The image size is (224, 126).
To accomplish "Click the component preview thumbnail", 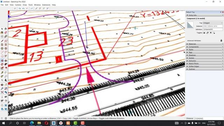I will point(190,25).
